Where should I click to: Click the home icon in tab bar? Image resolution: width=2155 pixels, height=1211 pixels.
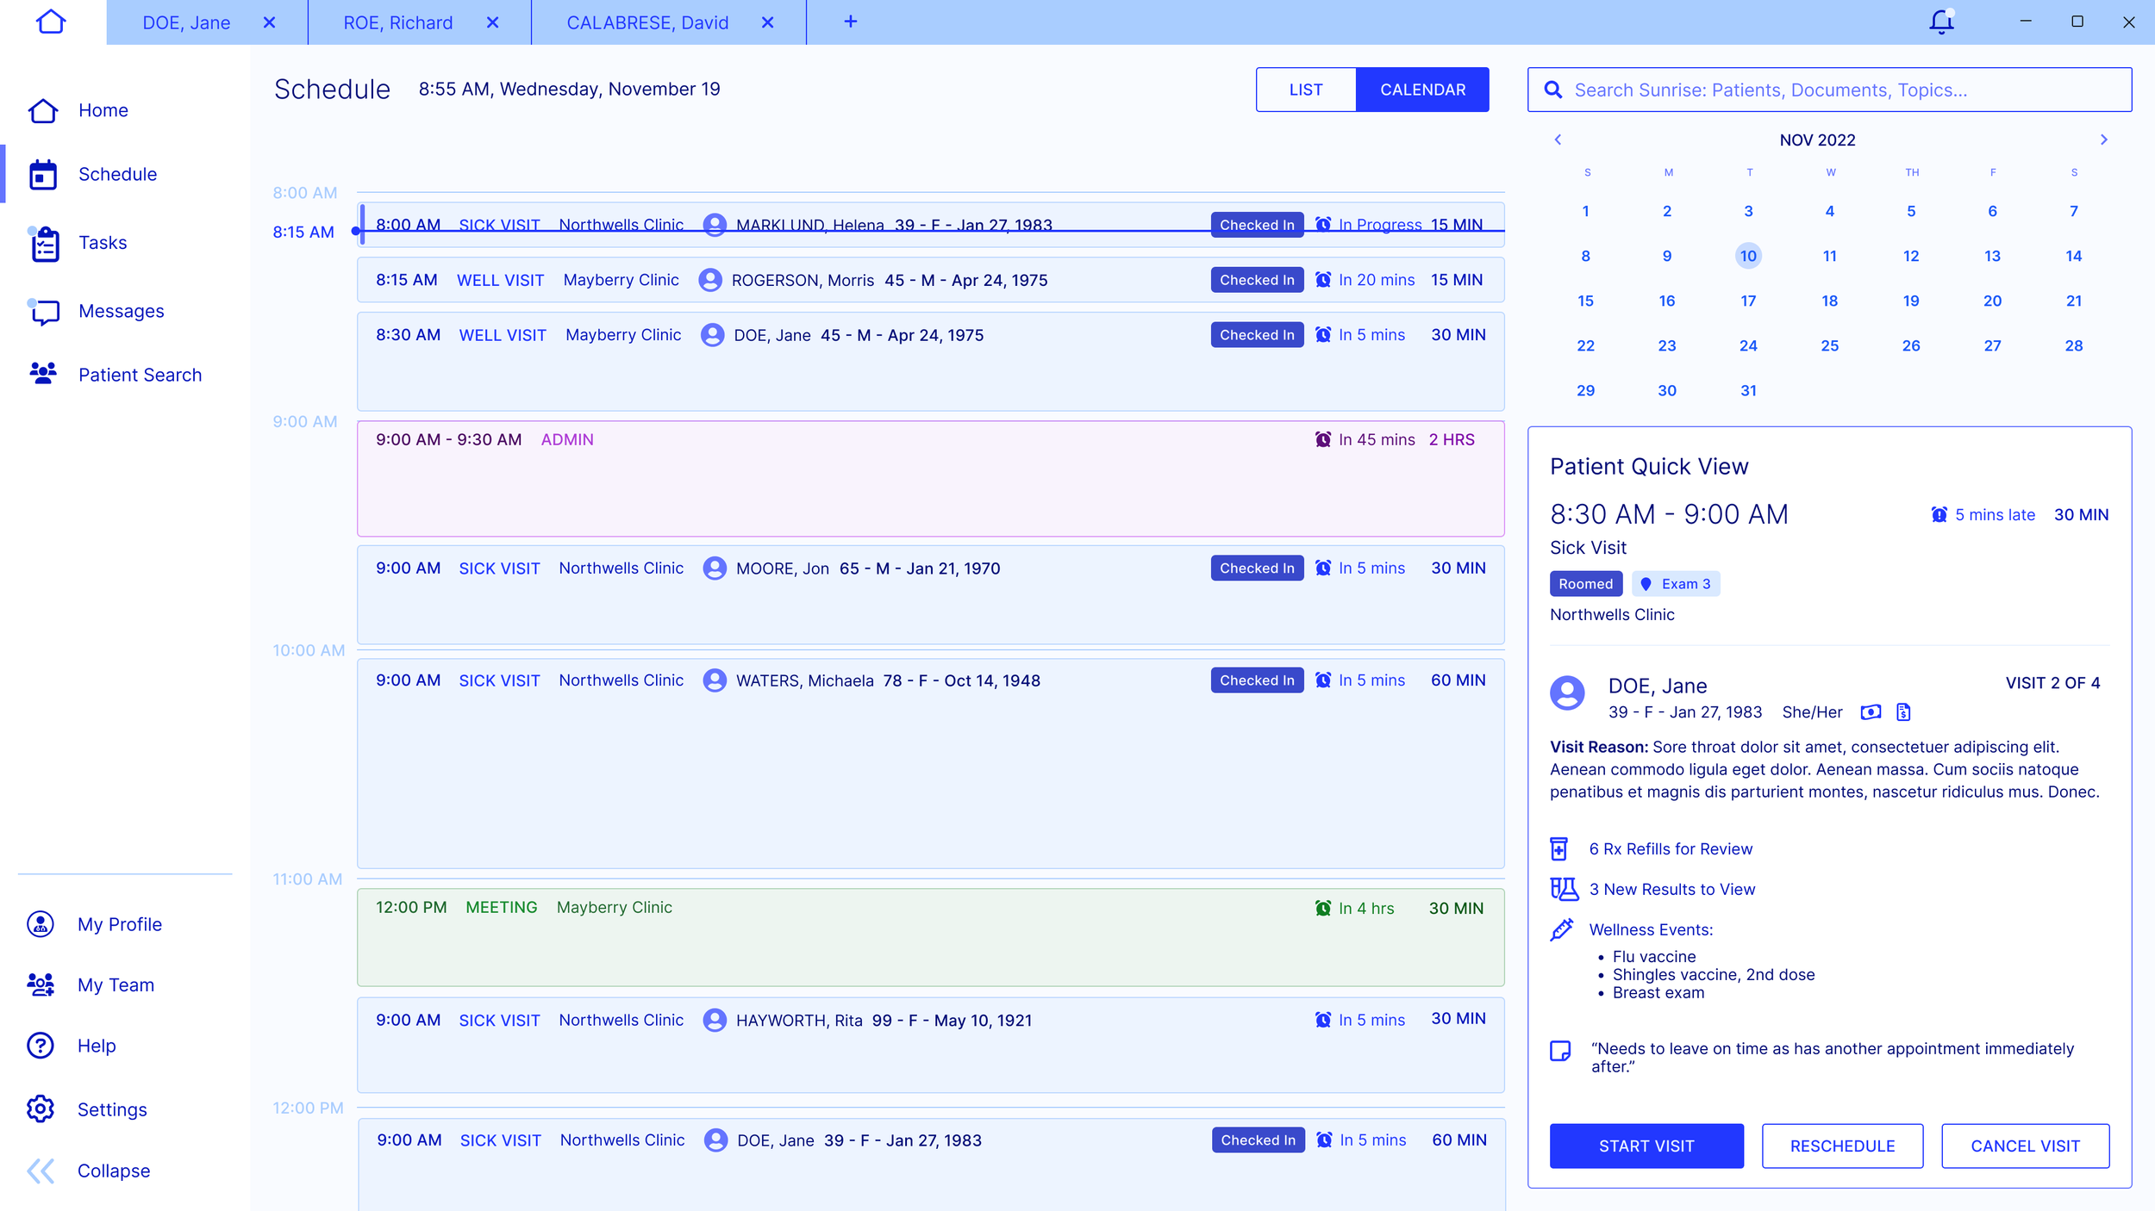(x=51, y=22)
